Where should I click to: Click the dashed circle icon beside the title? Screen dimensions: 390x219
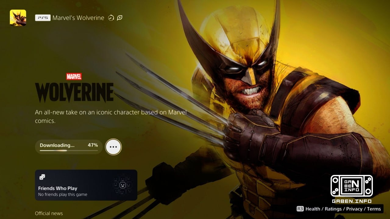tap(111, 18)
